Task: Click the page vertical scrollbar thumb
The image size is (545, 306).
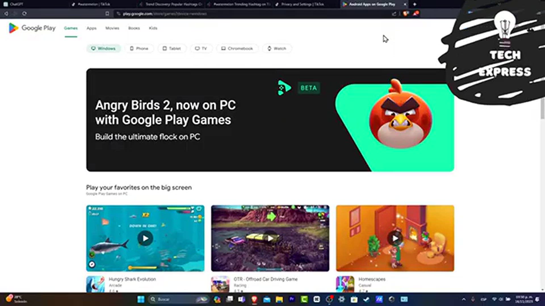Action: [542, 108]
